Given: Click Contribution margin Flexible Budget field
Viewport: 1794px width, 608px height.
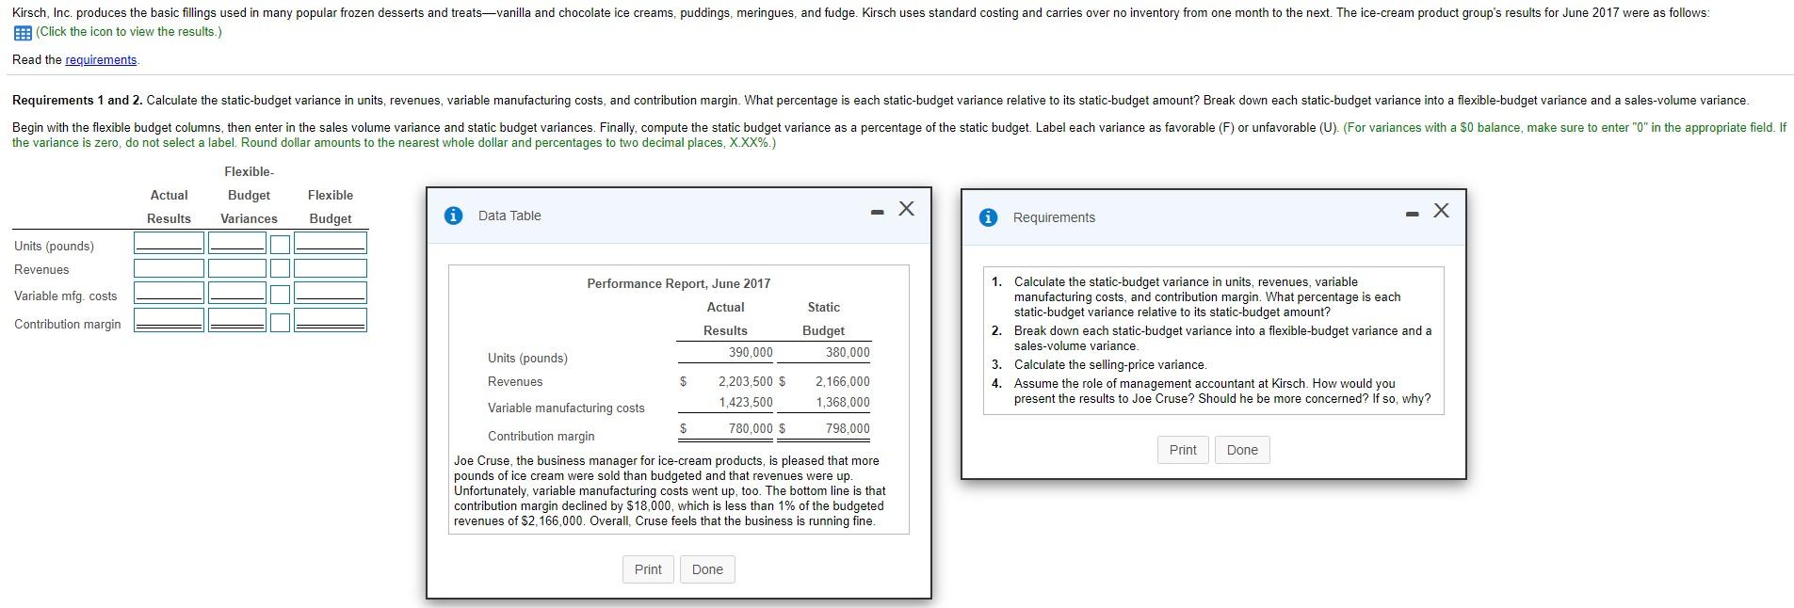Looking at the screenshot, I should [x=331, y=320].
